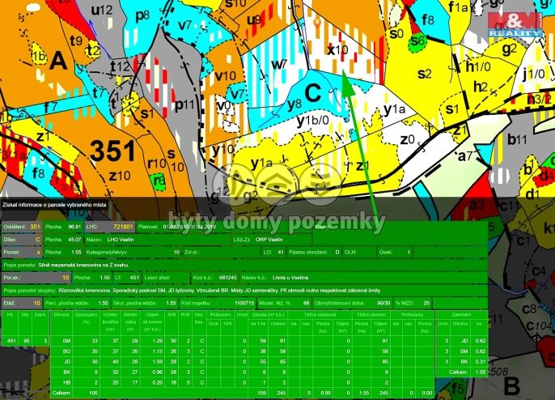This screenshot has width=555, height=400.
Task: Click the striped parcel labeled w7
Action: (x=279, y=64)
